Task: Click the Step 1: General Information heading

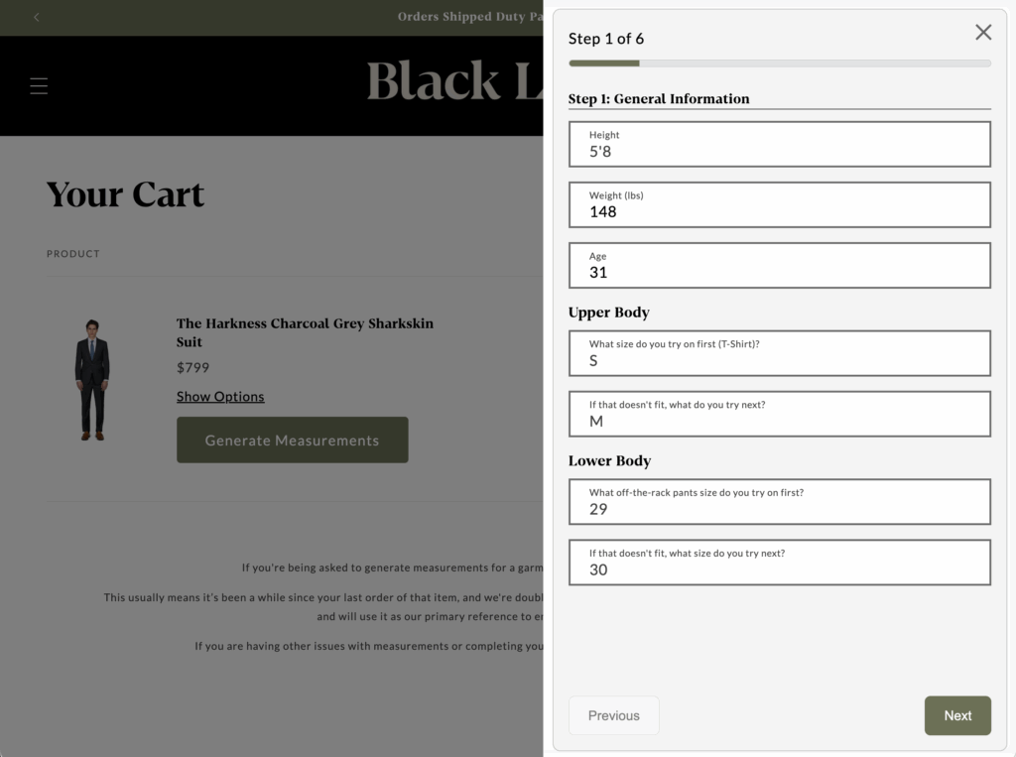Action: coord(659,99)
